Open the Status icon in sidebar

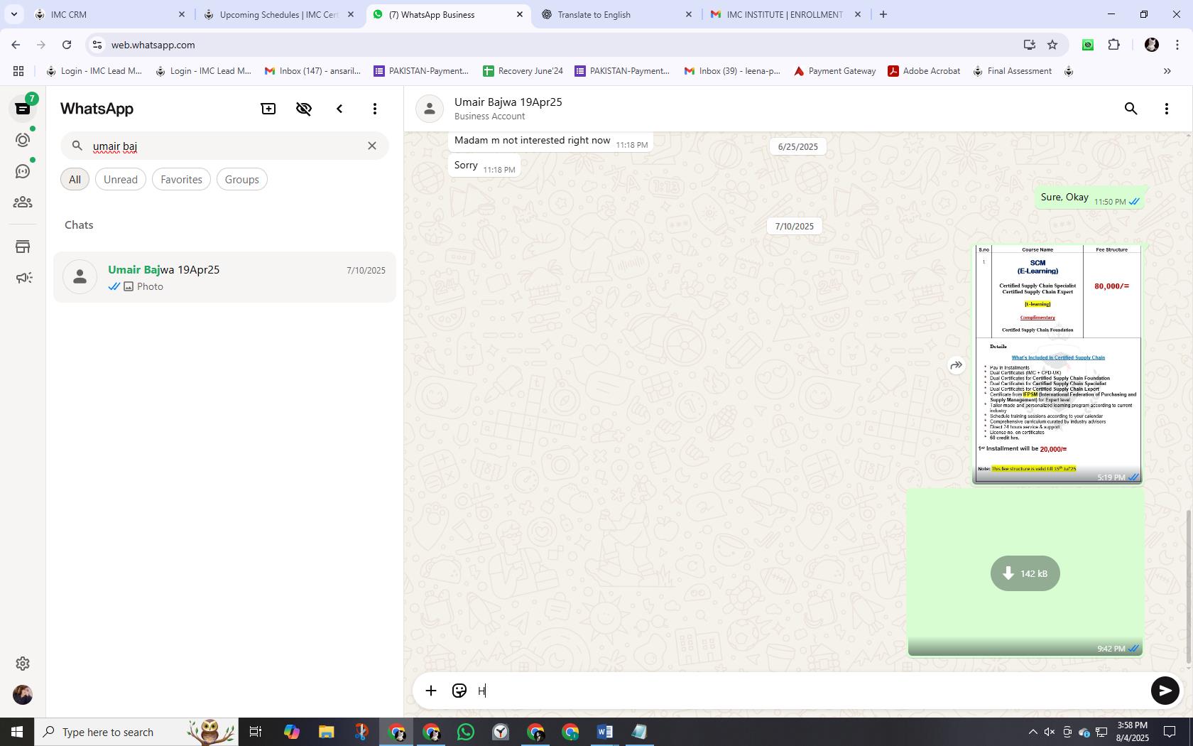pyautogui.click(x=23, y=140)
